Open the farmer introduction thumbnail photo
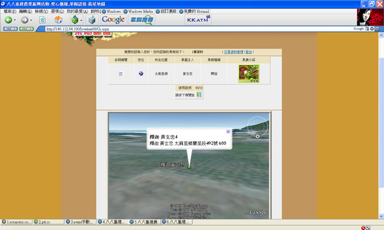This screenshot has width=384, height=230. 249,74
